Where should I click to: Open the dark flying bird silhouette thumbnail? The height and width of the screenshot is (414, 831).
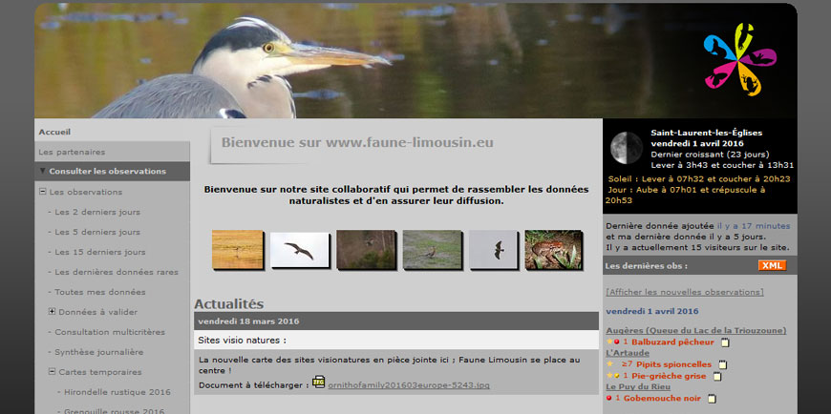pyautogui.click(x=494, y=249)
